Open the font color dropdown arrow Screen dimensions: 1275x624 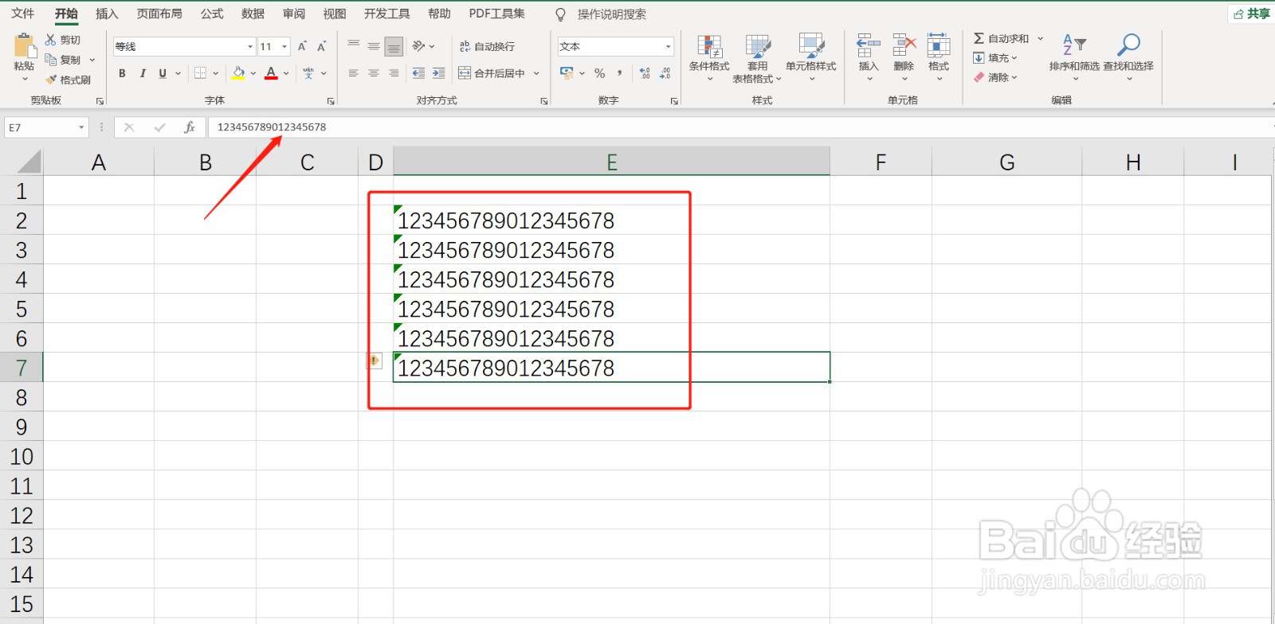286,73
